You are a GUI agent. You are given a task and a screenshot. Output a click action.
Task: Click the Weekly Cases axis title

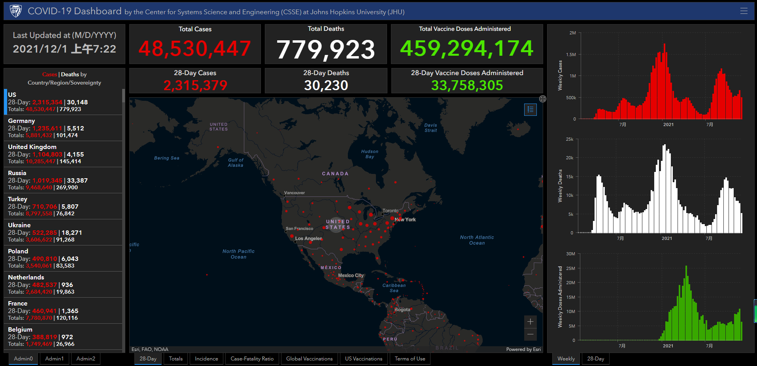pos(560,75)
